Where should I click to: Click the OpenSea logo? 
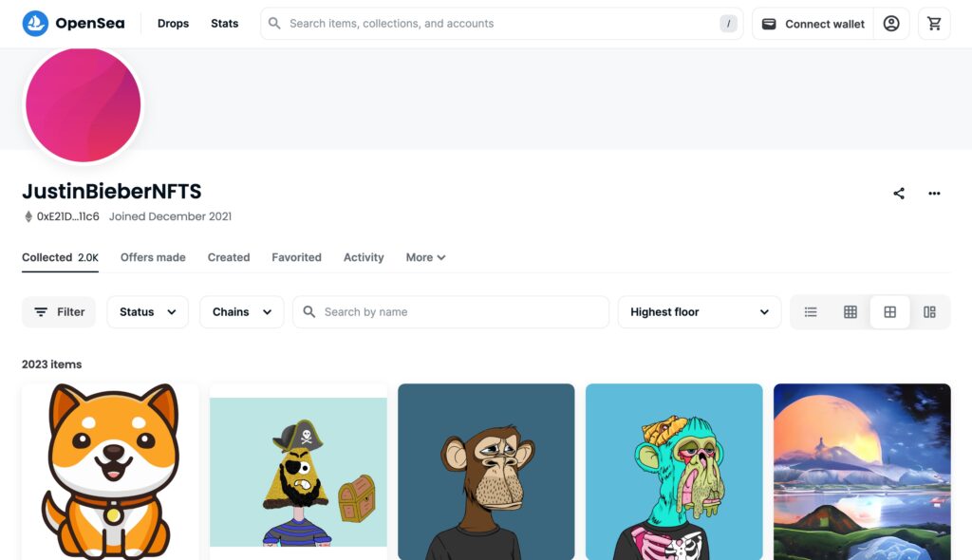point(73,24)
